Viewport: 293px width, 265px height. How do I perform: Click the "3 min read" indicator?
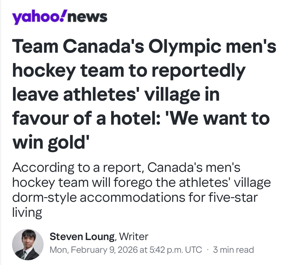point(233,250)
